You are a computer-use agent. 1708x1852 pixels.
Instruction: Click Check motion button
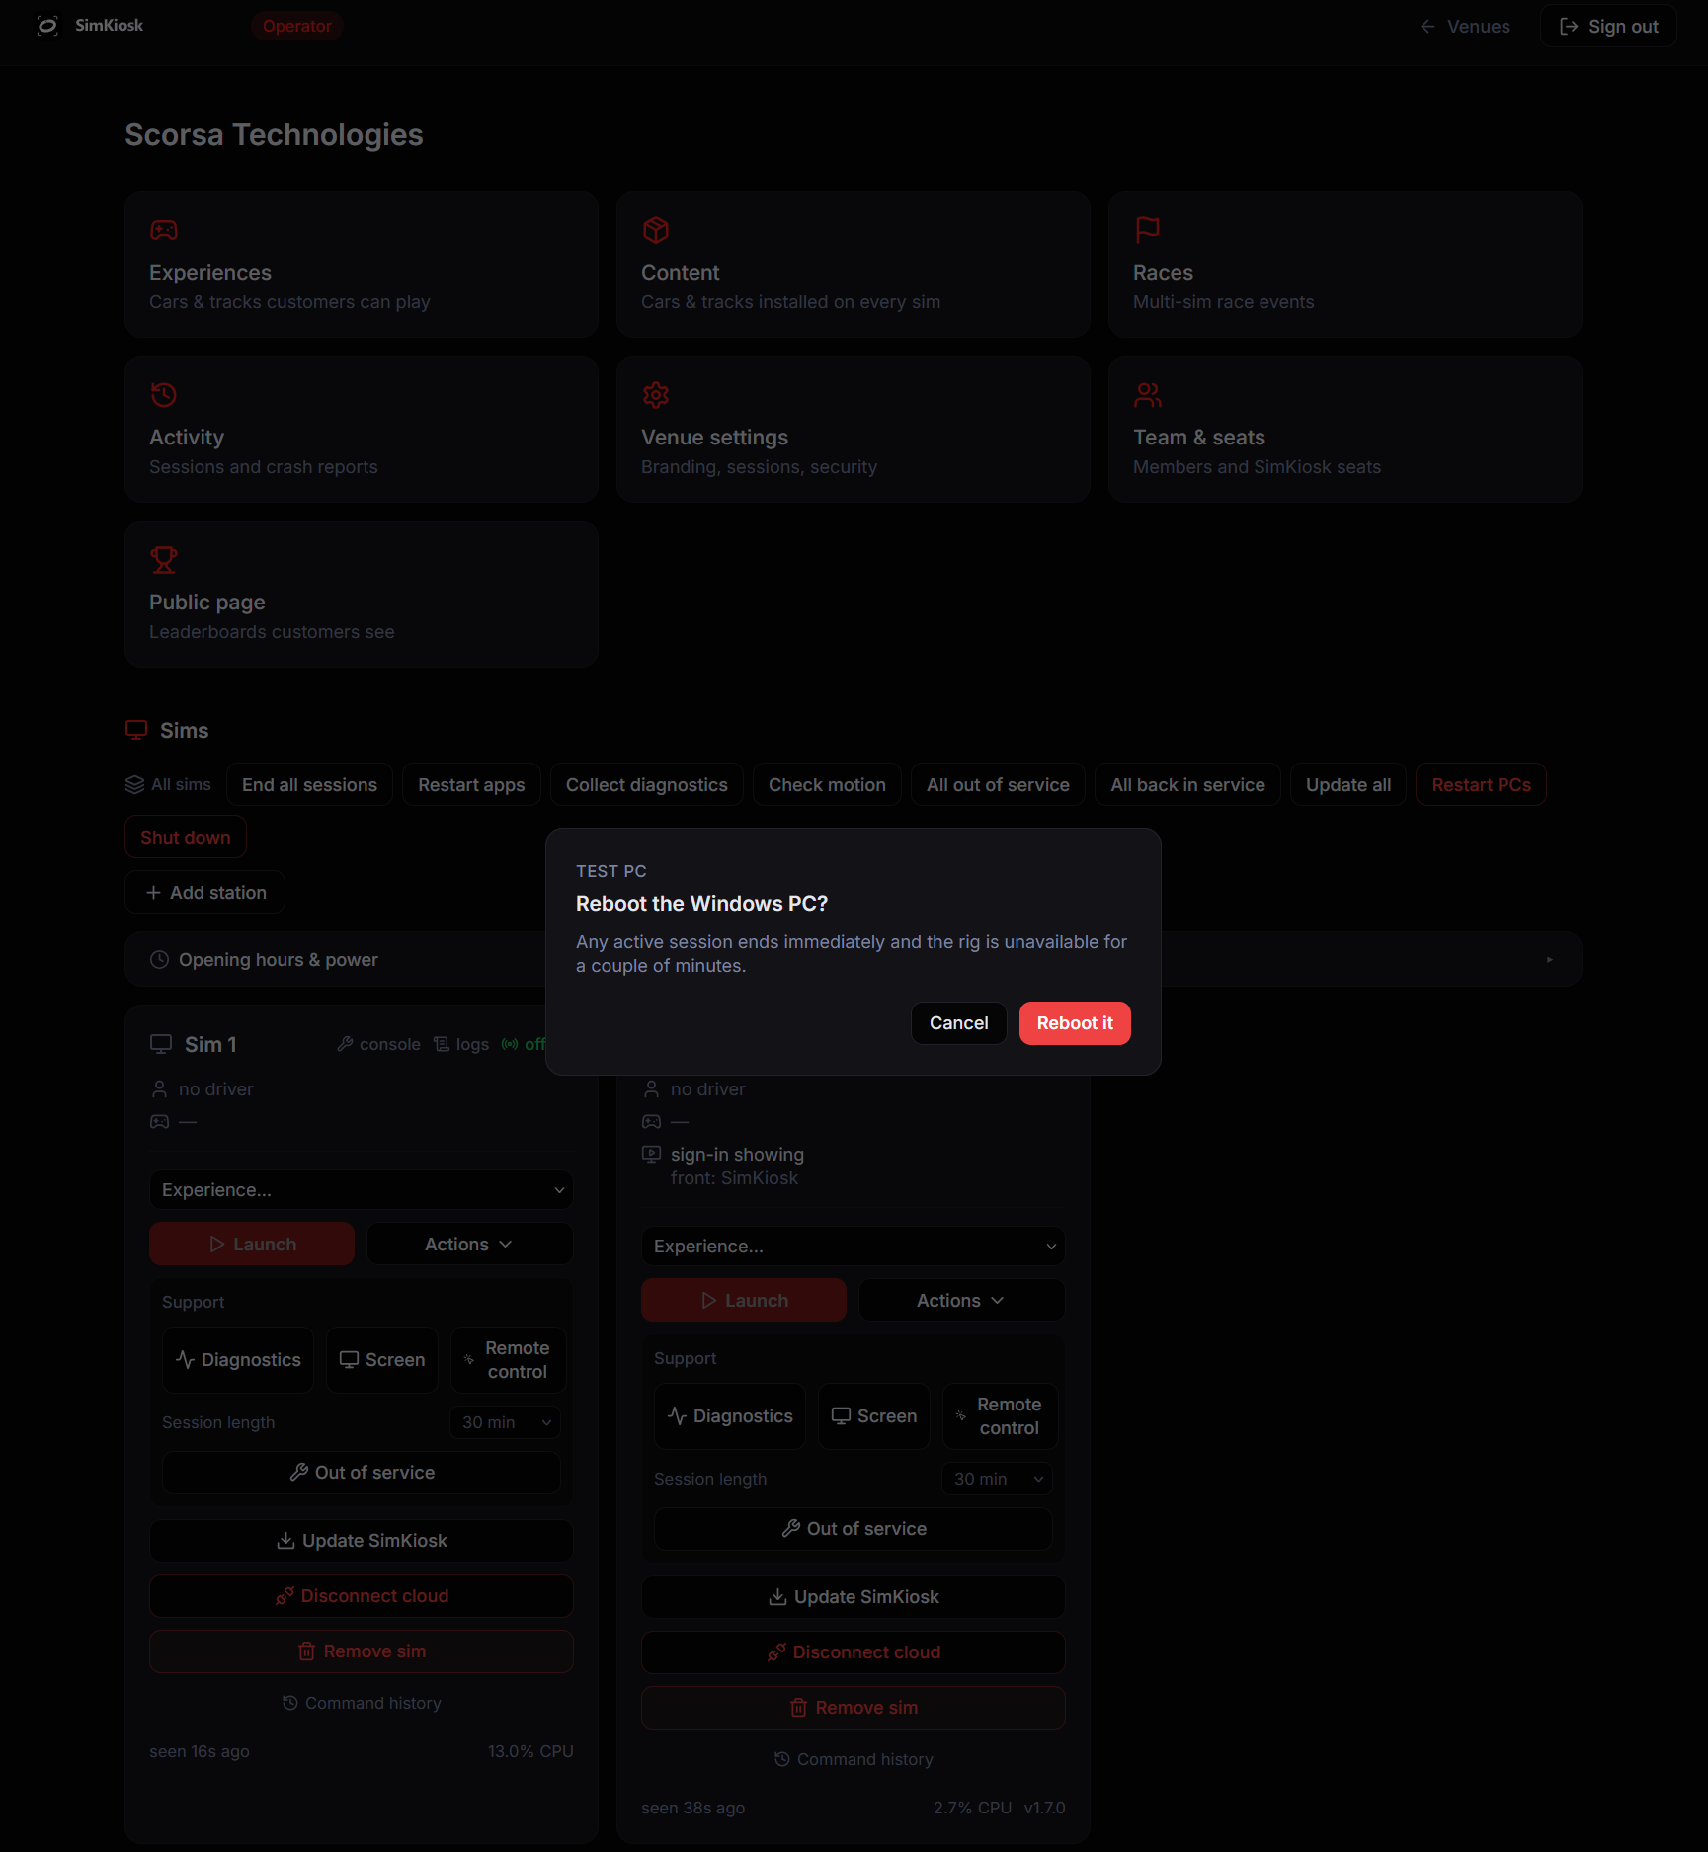tap(827, 784)
